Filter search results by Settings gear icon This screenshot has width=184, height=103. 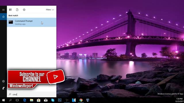pos(24,10)
